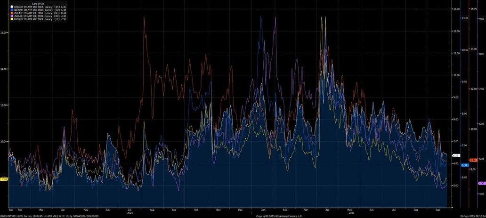Screen dimensions: 486x218
Task: Click the 13.00 label on the R1 axis
Action: coord(456,9)
